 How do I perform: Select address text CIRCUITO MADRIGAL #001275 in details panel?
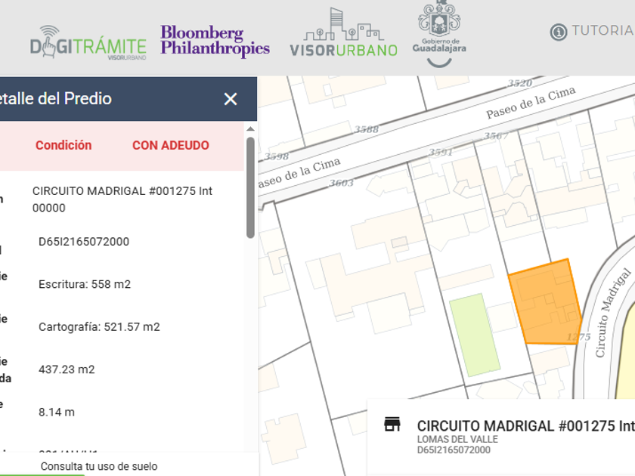click(122, 199)
